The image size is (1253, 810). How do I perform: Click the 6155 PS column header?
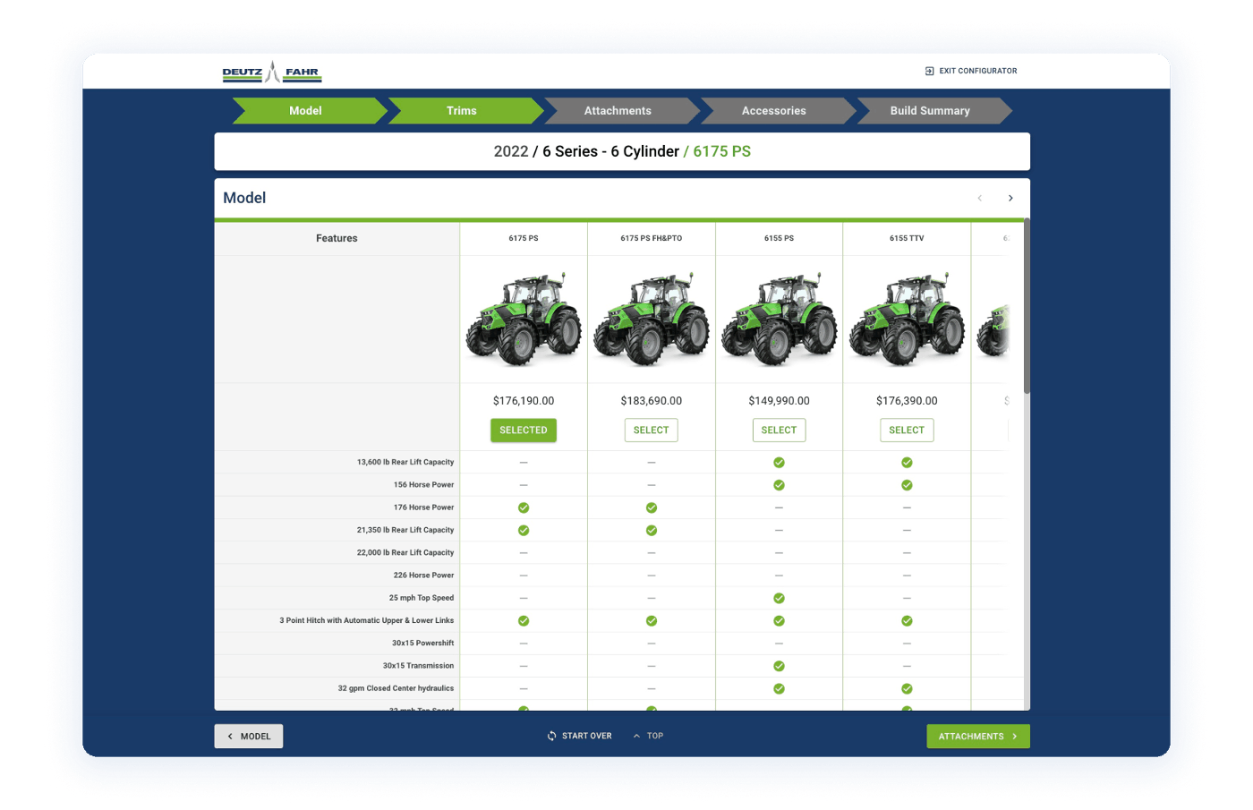tap(779, 239)
